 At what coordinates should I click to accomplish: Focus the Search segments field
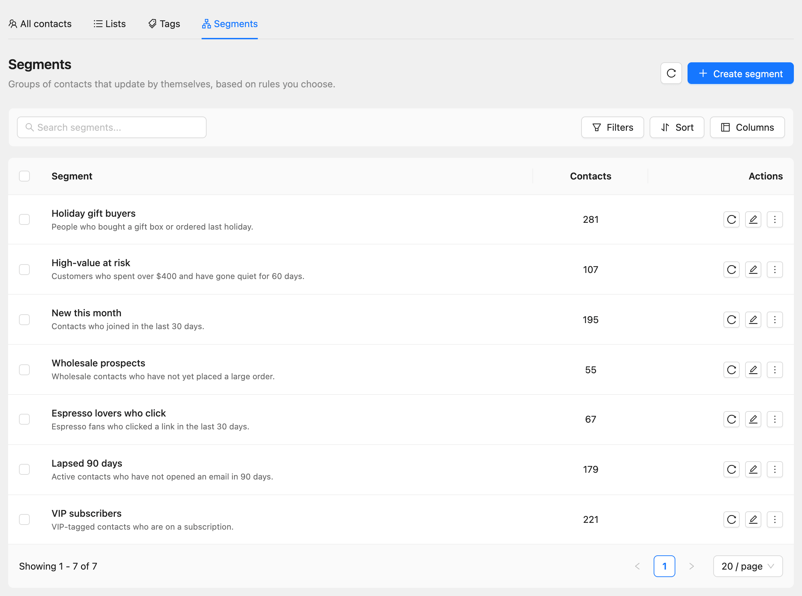[x=111, y=127]
